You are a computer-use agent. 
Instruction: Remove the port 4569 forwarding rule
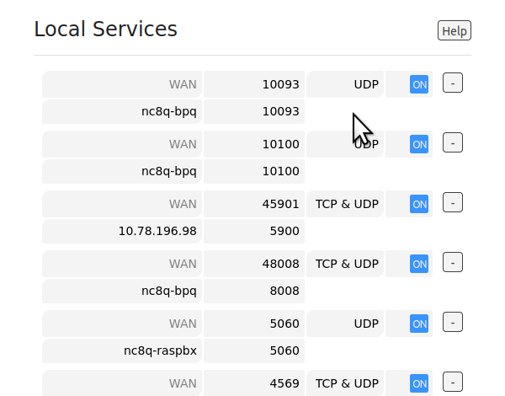[453, 382]
